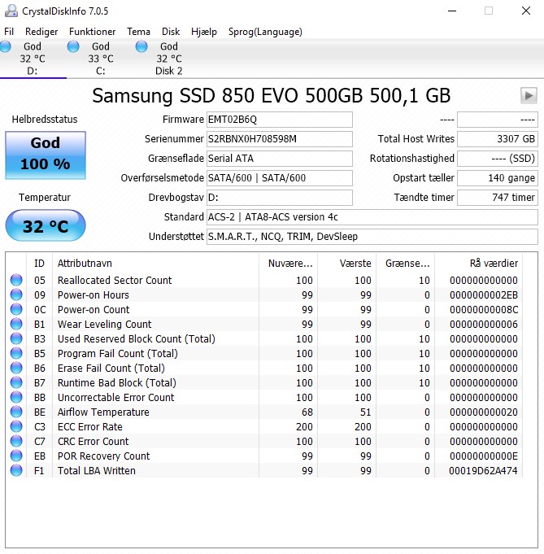Open the Disk menu
This screenshot has height=554, width=544.
(x=171, y=32)
